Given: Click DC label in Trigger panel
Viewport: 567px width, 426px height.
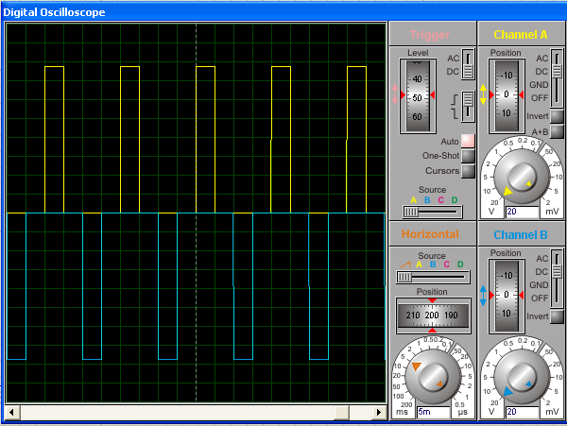Looking at the screenshot, I should pos(453,72).
